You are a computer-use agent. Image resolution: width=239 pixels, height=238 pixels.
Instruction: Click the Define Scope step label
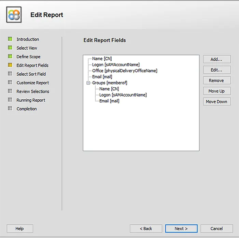point(28,57)
